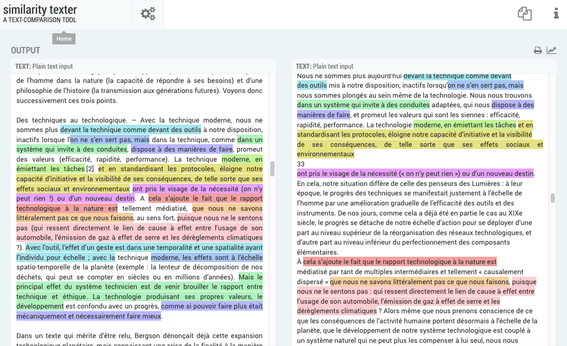Show statistics with the chart icon

pos(551,51)
